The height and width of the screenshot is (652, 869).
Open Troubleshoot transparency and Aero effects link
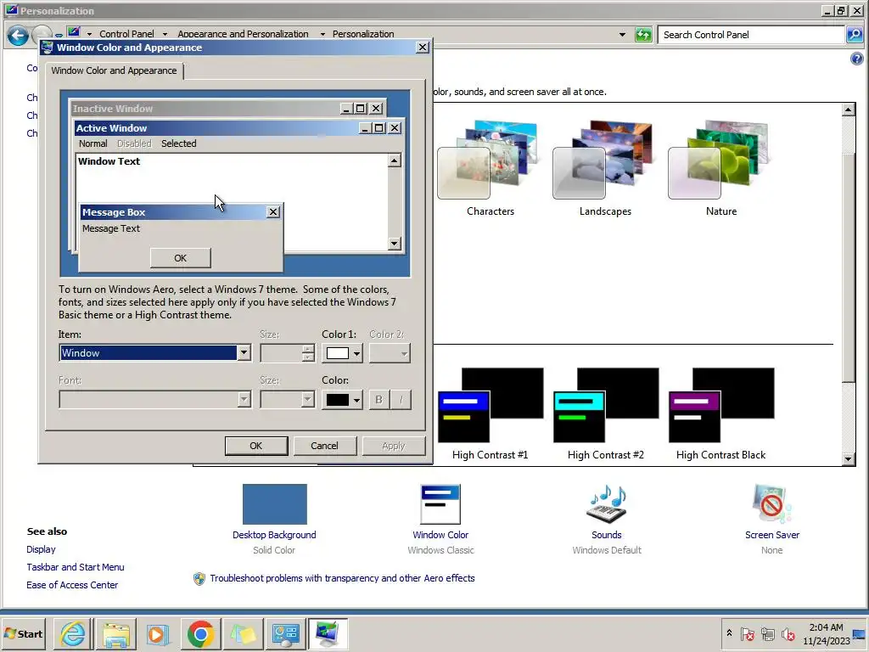point(342,578)
